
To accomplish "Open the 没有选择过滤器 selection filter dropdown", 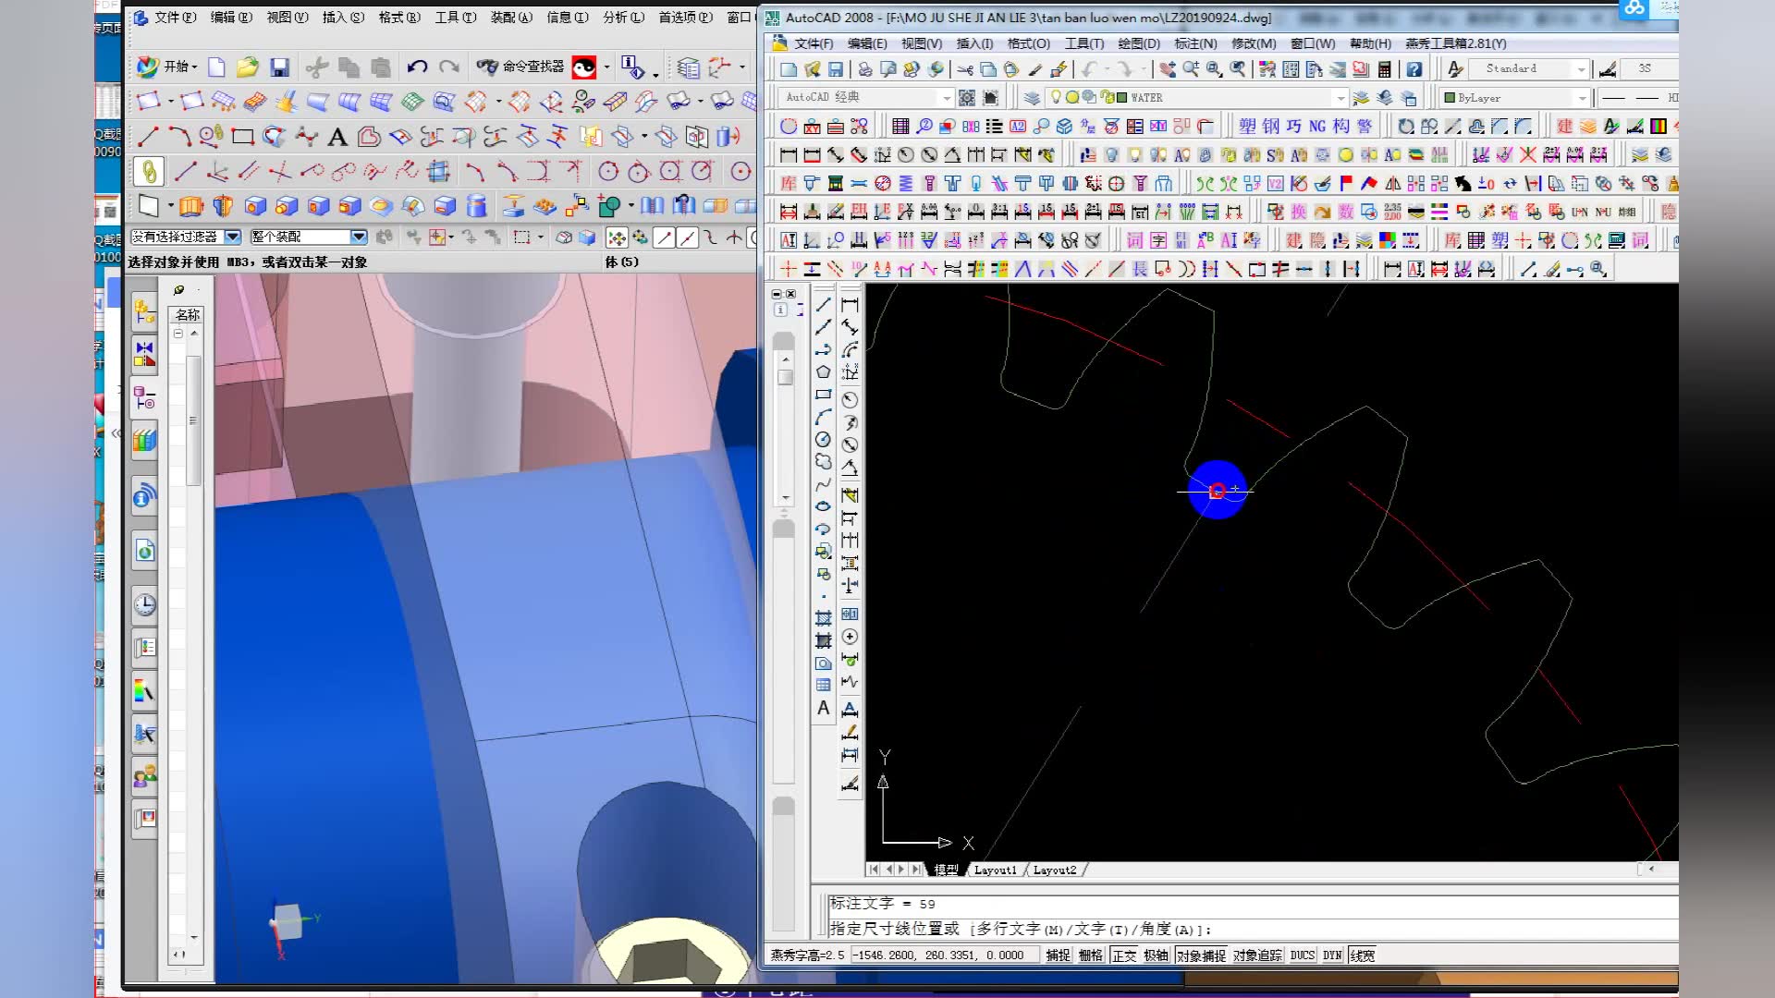I will (x=233, y=237).
